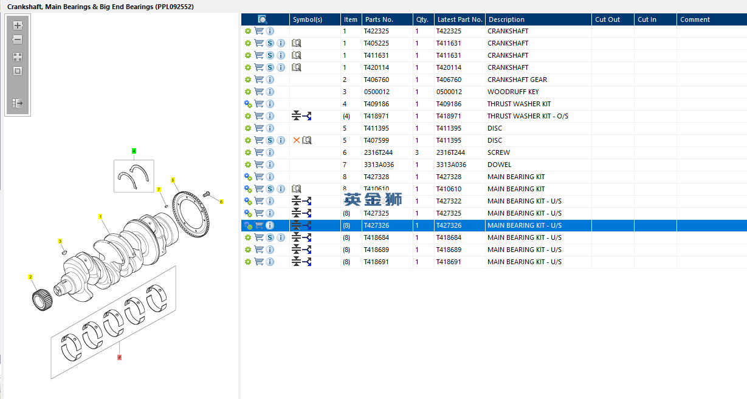This screenshot has height=399, width=747.
Task: Select callout 3 for the woodruff key
Action: [x=60, y=241]
